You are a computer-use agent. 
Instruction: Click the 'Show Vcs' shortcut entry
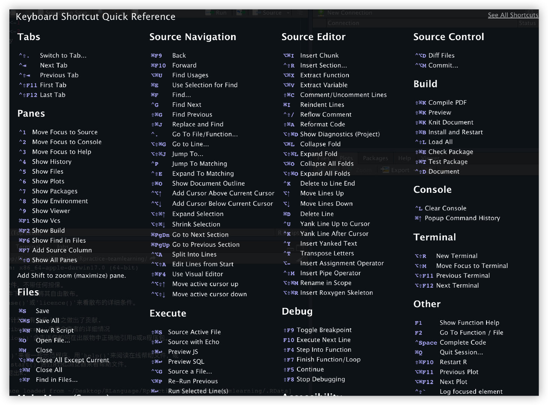click(39, 221)
